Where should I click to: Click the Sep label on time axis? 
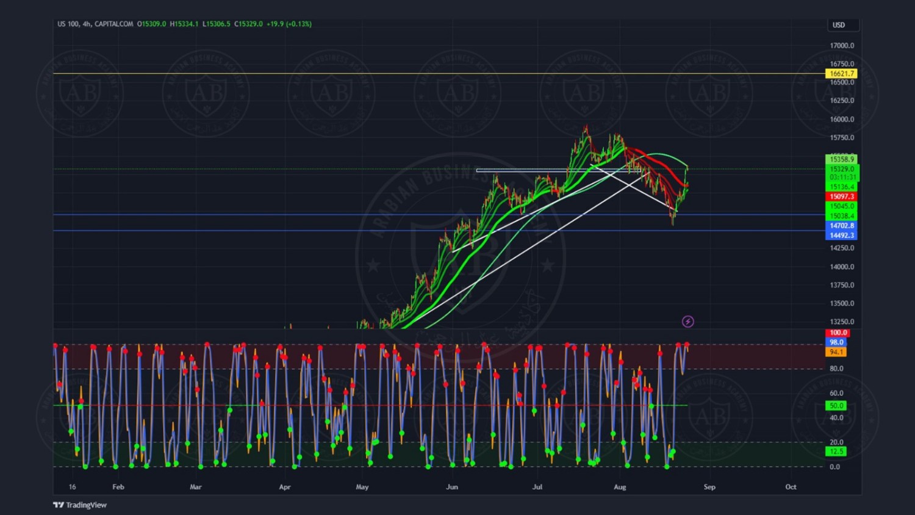[x=709, y=487]
